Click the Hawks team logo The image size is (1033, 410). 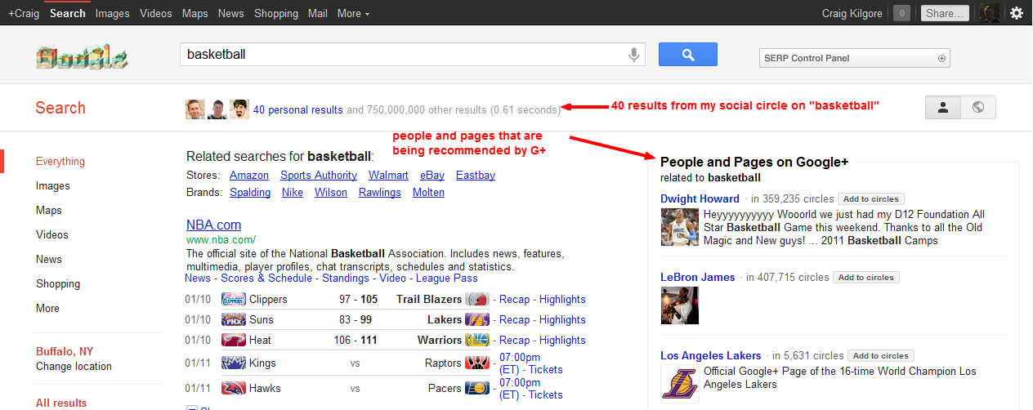[x=233, y=389]
